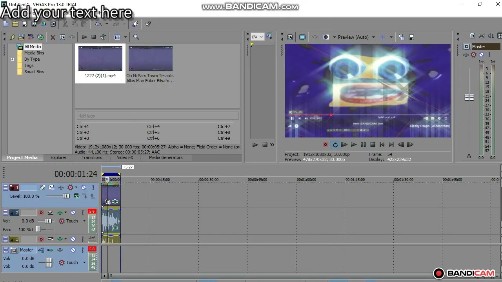Open track 1 automation settings dropdown
Screen dimensions: 502x282
pos(76,187)
